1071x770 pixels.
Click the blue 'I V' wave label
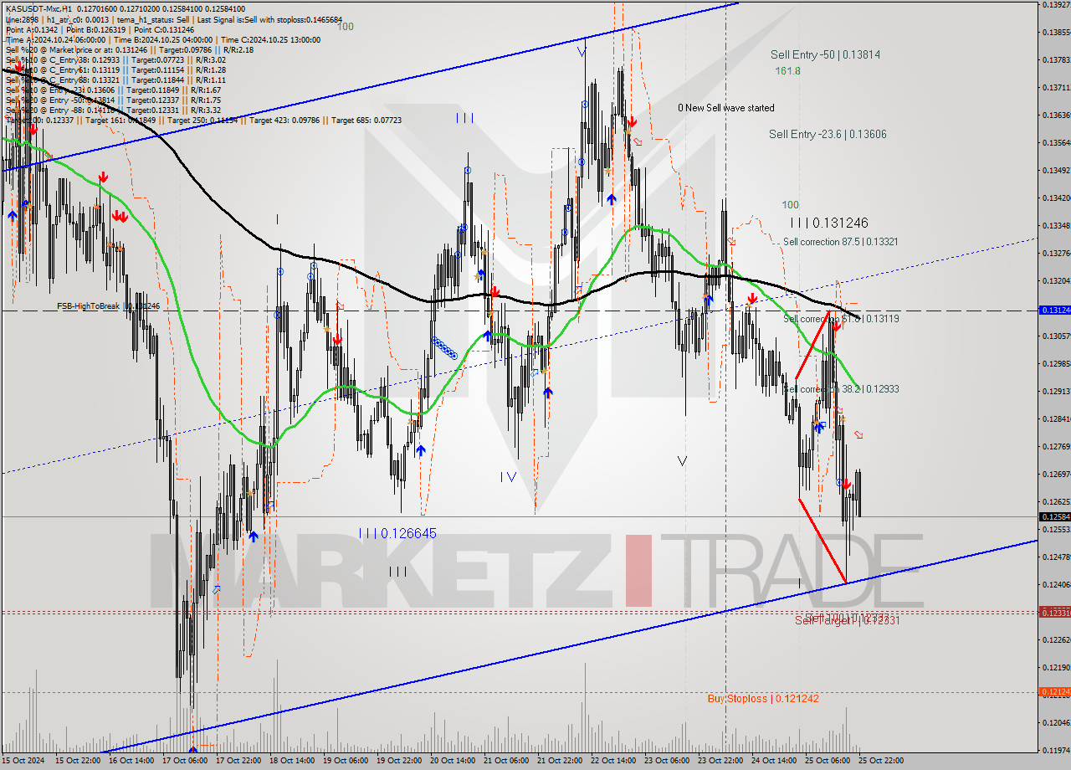tap(508, 477)
